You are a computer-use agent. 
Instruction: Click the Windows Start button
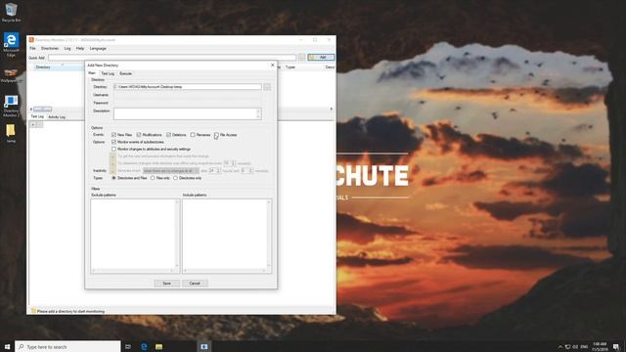[x=7, y=346]
